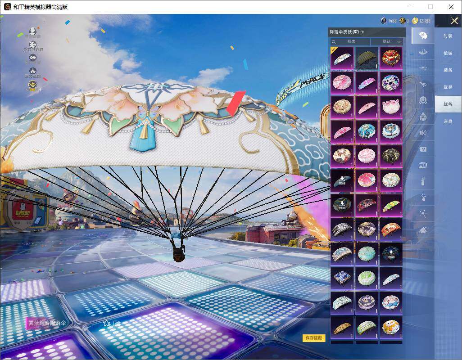The width and height of the screenshot is (462, 360).
Task: Select the 战备 tab
Action: tap(448, 104)
